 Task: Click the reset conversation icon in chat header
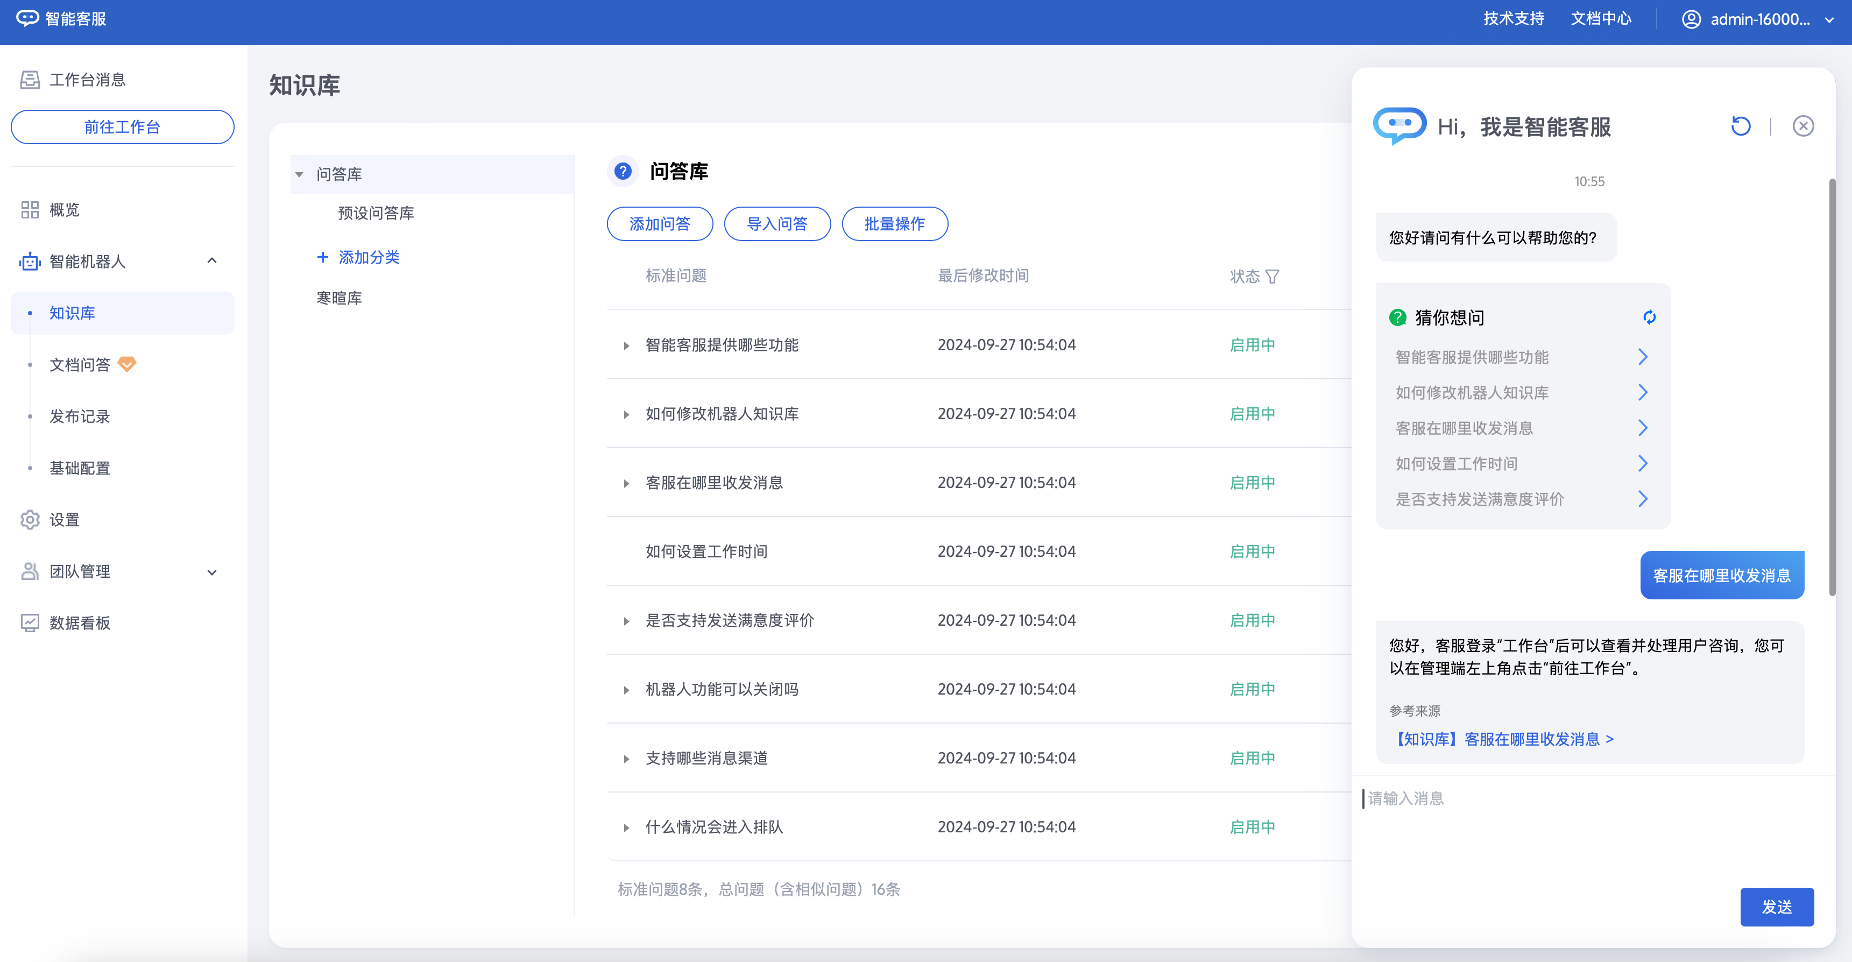point(1740,126)
